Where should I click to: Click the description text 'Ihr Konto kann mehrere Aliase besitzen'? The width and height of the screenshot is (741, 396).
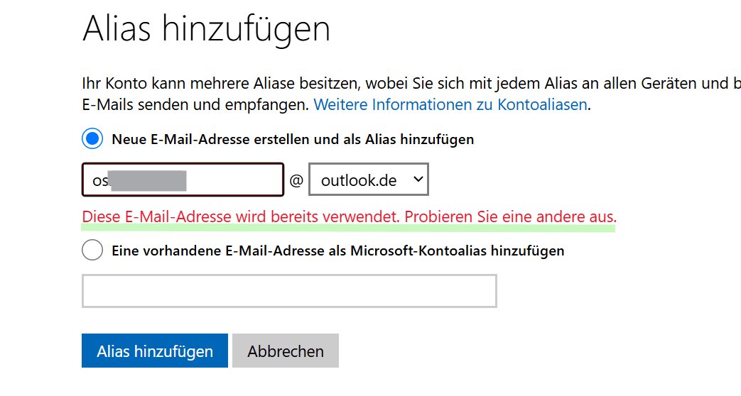[221, 84]
